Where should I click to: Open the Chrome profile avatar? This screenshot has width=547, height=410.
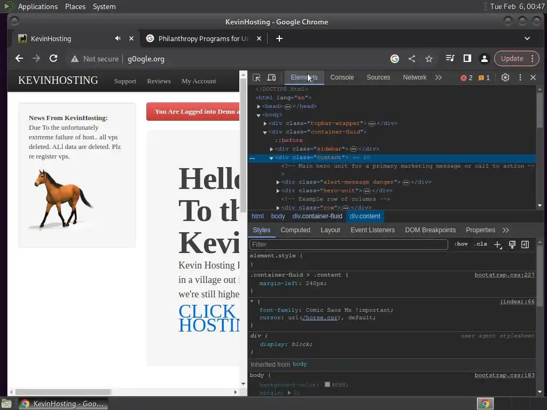pyautogui.click(x=484, y=59)
